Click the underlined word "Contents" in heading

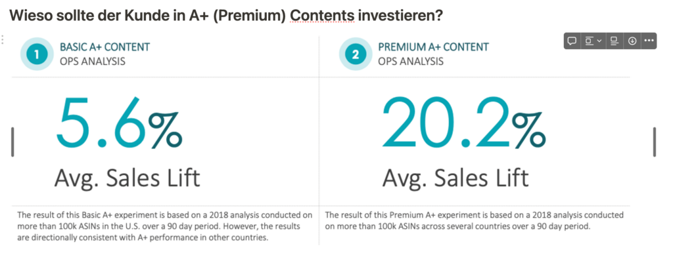tap(322, 16)
